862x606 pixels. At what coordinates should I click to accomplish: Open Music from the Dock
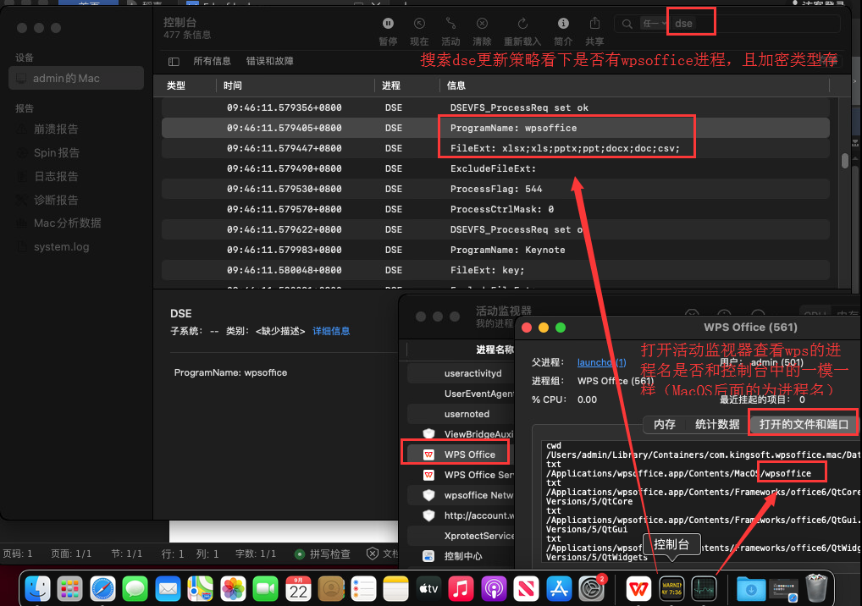coord(461,589)
